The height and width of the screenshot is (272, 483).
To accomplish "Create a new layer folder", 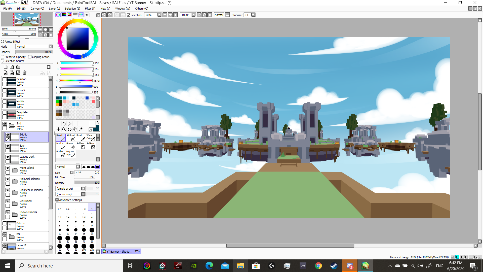I will pos(18,67).
